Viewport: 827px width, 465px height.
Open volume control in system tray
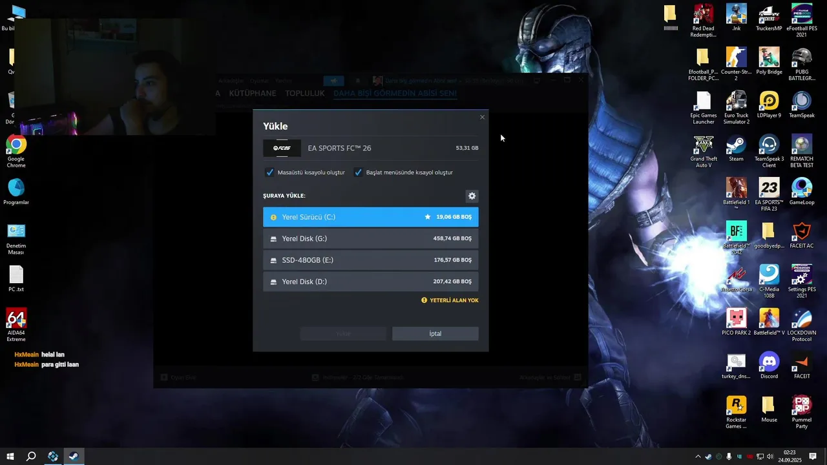(x=770, y=457)
